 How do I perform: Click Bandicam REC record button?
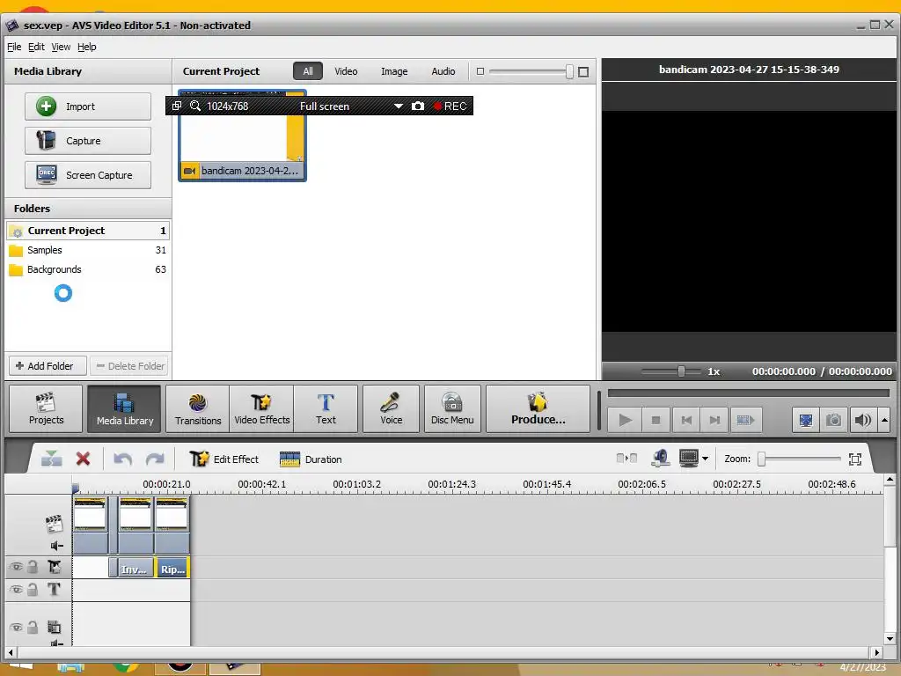point(450,107)
